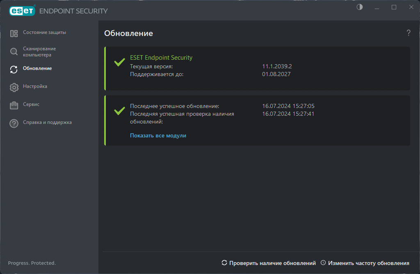Click the ENDPOINT SECURITY title text

click(73, 11)
